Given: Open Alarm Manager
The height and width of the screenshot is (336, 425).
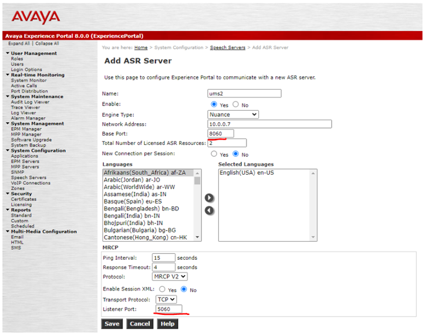Looking at the screenshot, I should [28, 118].
